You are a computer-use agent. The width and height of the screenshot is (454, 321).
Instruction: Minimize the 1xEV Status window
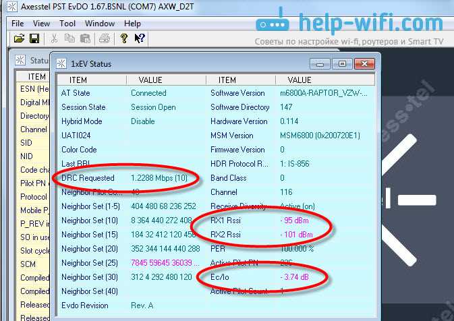[320, 63]
